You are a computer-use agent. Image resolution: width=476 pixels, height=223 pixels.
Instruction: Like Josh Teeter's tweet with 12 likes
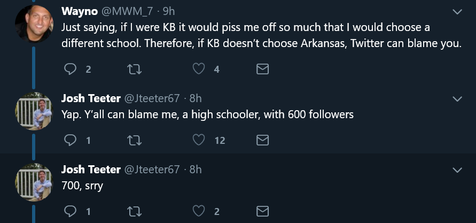pos(199,140)
